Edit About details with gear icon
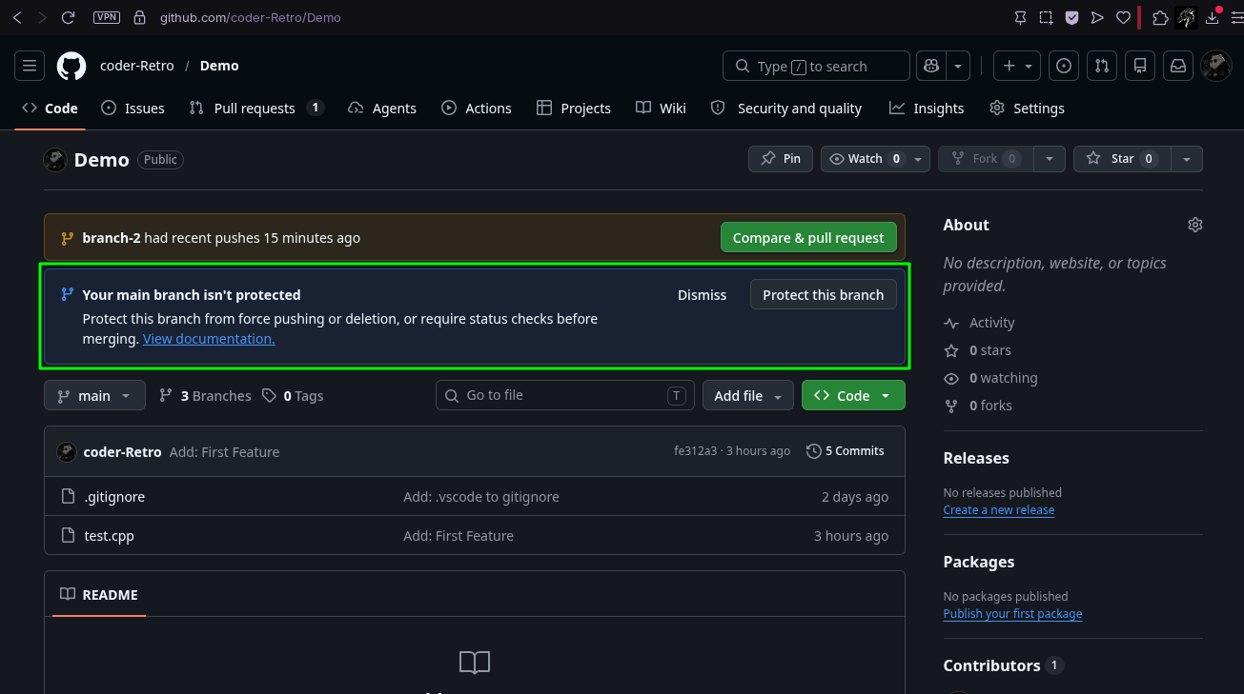Viewport: 1244px width, 694px height. tap(1195, 225)
